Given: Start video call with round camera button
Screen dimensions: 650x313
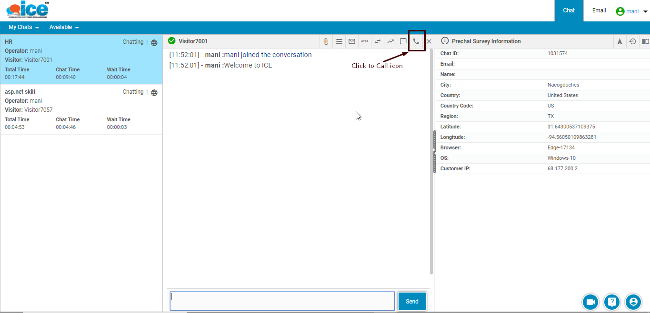Looking at the screenshot, I should [590, 302].
